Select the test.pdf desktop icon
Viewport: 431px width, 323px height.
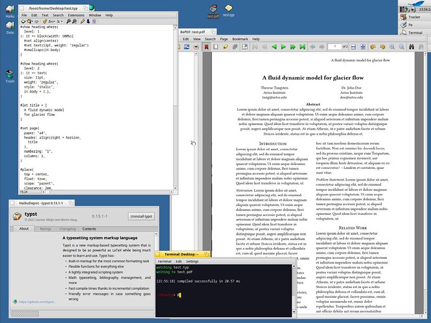213,12
